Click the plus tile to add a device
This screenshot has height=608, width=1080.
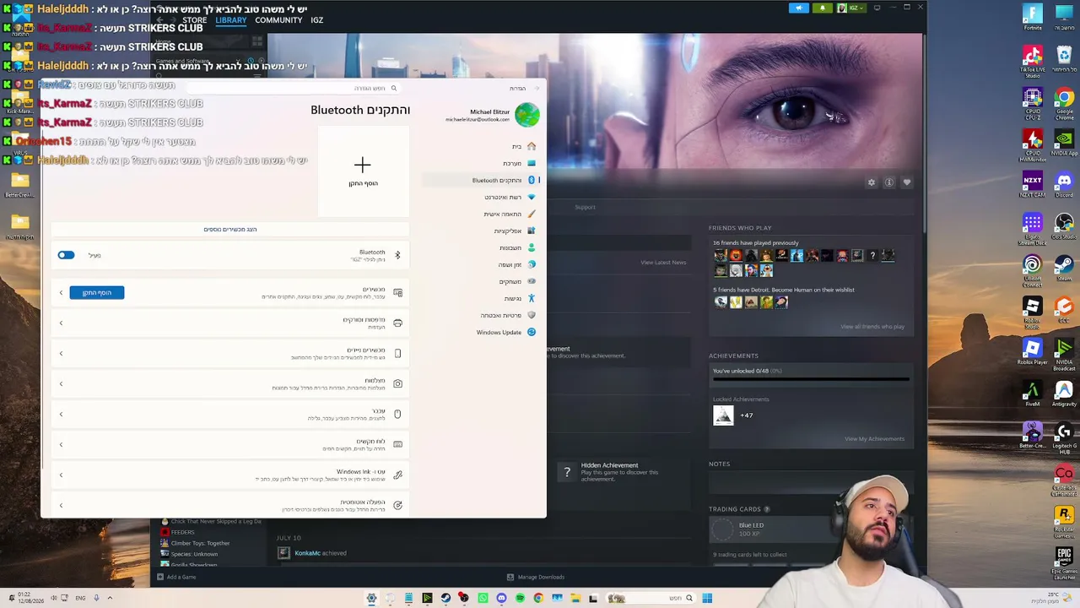pos(363,171)
